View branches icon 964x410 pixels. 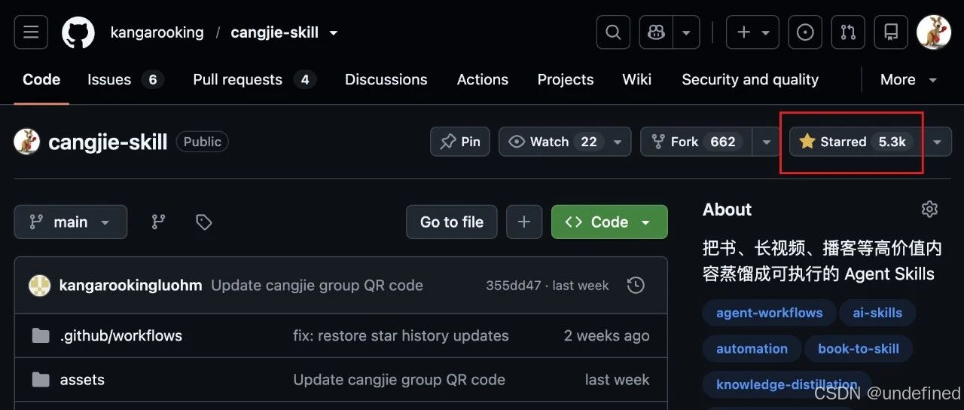tap(158, 222)
